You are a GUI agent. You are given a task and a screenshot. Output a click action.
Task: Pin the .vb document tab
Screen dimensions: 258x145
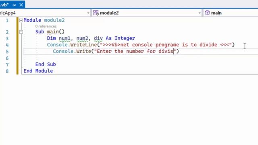pyautogui.click(x=14, y=5)
